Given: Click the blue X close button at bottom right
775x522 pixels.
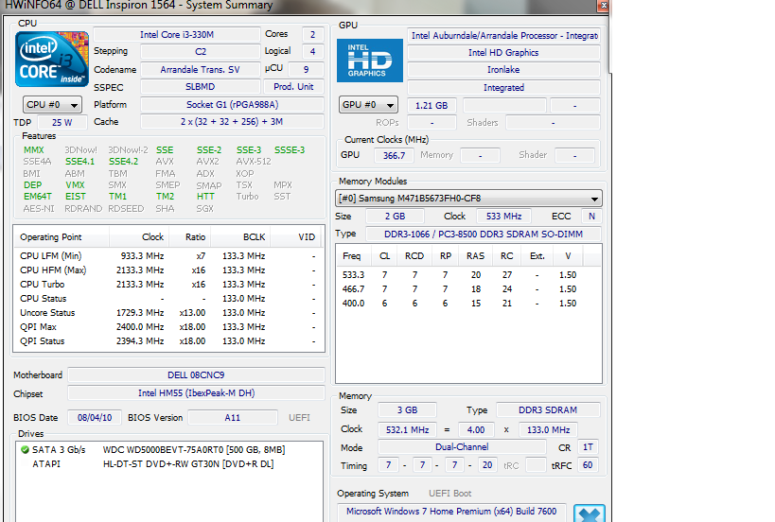Looking at the screenshot, I should click(590, 513).
